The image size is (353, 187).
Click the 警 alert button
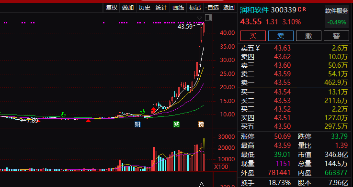pyautogui.click(x=336, y=36)
